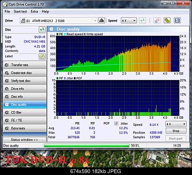Open the toolbar Speed 4 X dropdown
Viewport: 192px width, 175px height.
pos(129,21)
